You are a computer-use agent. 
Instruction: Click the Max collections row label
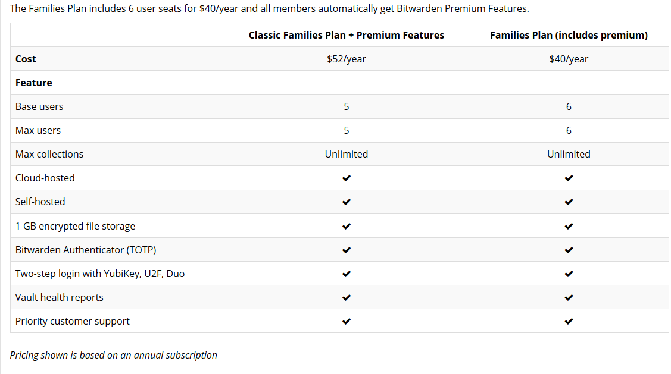tap(49, 154)
